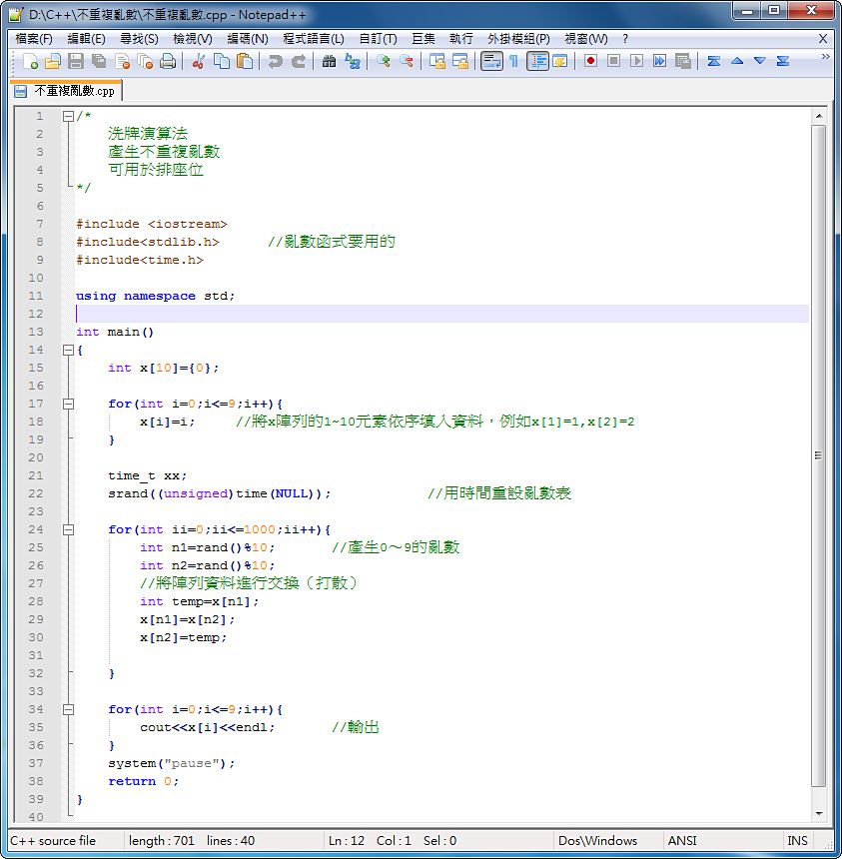
Task: Click the vertical scrollbar thumb
Action: click(818, 455)
